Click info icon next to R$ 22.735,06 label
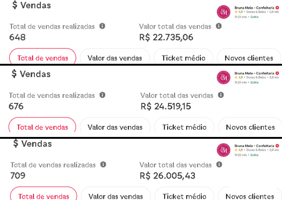This screenshot has height=200, width=282. (x=219, y=26)
